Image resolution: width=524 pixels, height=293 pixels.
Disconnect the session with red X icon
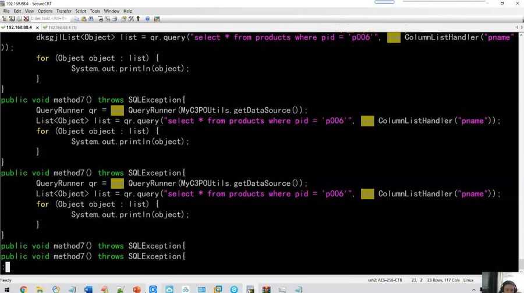(x=26, y=19)
